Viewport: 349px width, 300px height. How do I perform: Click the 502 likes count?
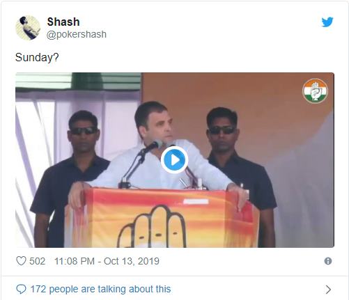[x=37, y=261]
